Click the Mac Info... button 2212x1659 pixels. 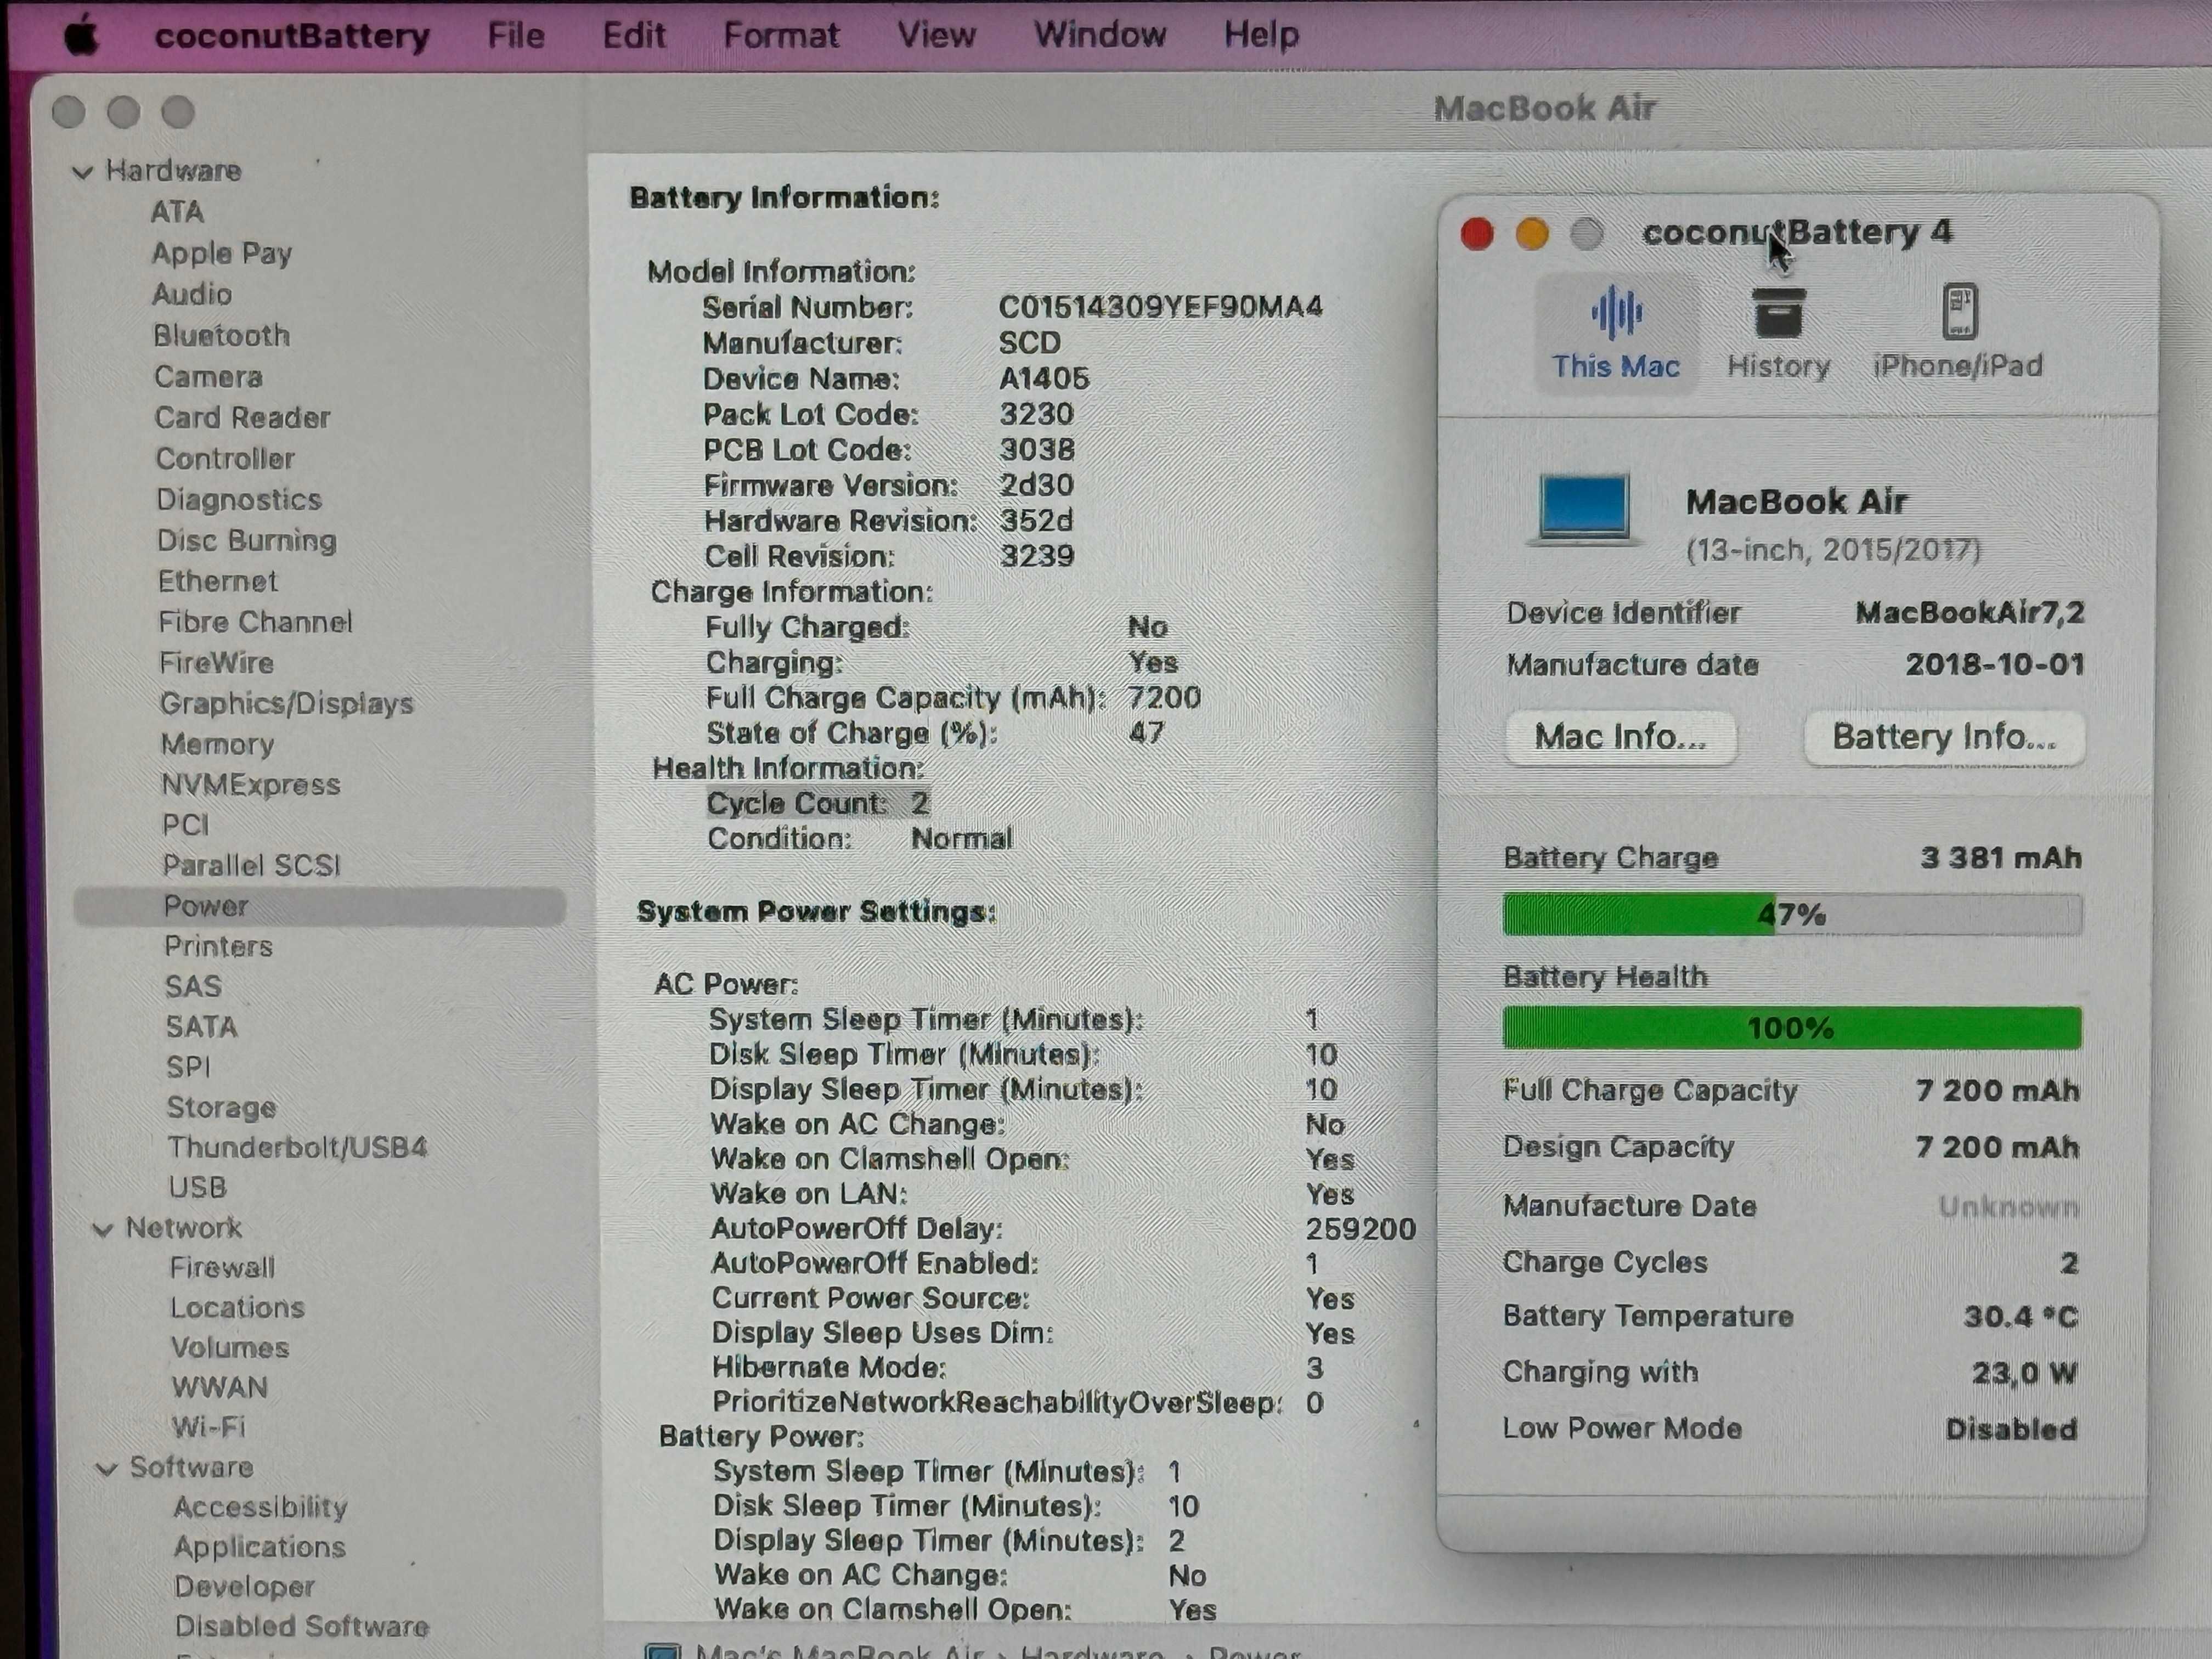(1620, 738)
